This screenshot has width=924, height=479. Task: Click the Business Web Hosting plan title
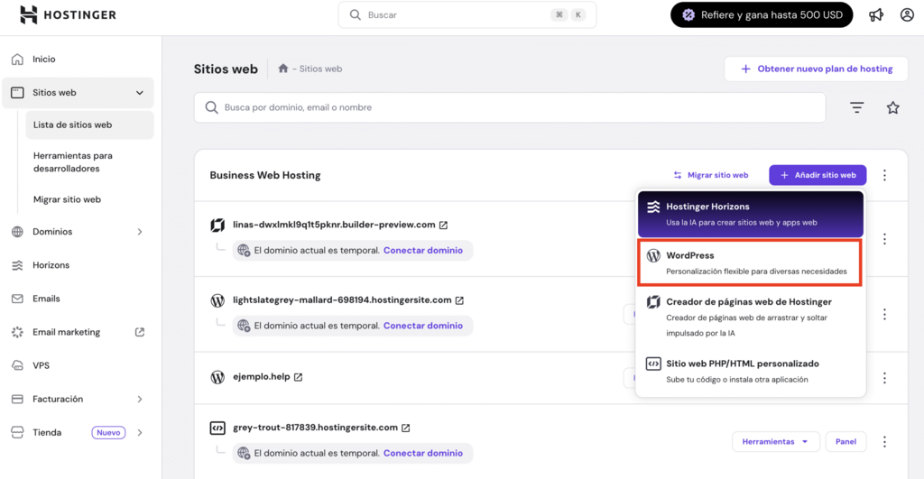pyautogui.click(x=265, y=175)
